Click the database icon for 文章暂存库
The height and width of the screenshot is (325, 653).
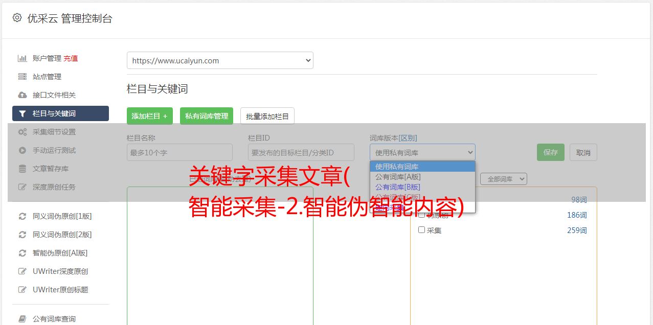point(22,169)
